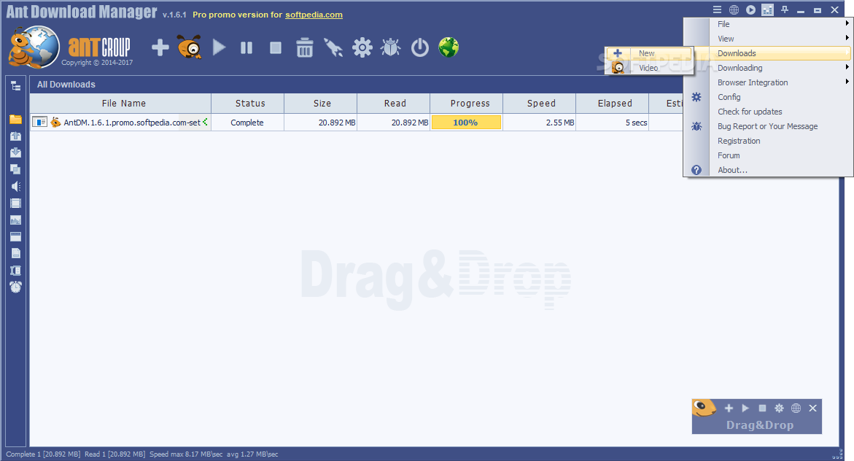Filter by programs with the window sidebar icon

click(16, 236)
